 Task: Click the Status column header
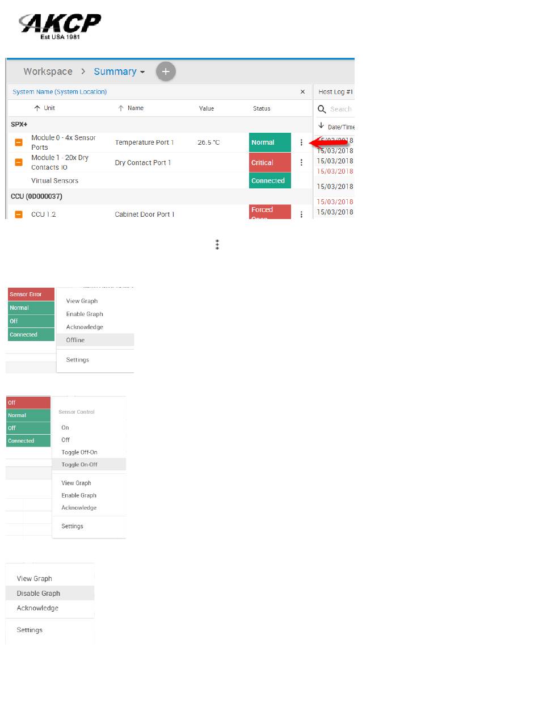click(262, 108)
